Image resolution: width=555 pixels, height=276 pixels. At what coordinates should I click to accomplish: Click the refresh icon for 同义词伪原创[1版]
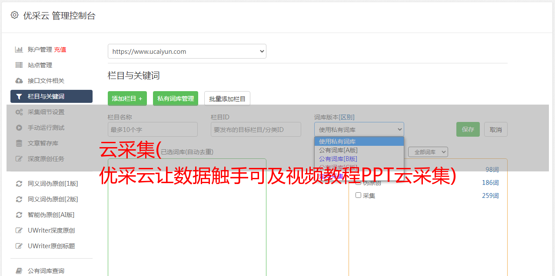click(19, 184)
